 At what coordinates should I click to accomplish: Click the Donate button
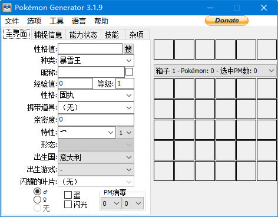[x=227, y=21]
